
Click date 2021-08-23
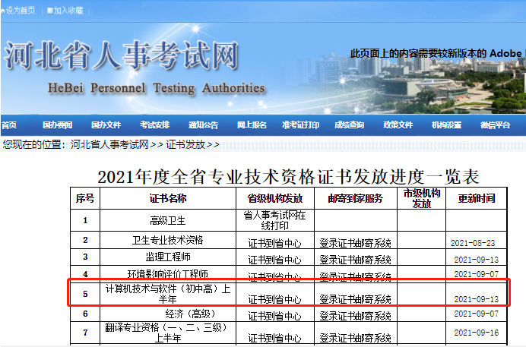473,243
